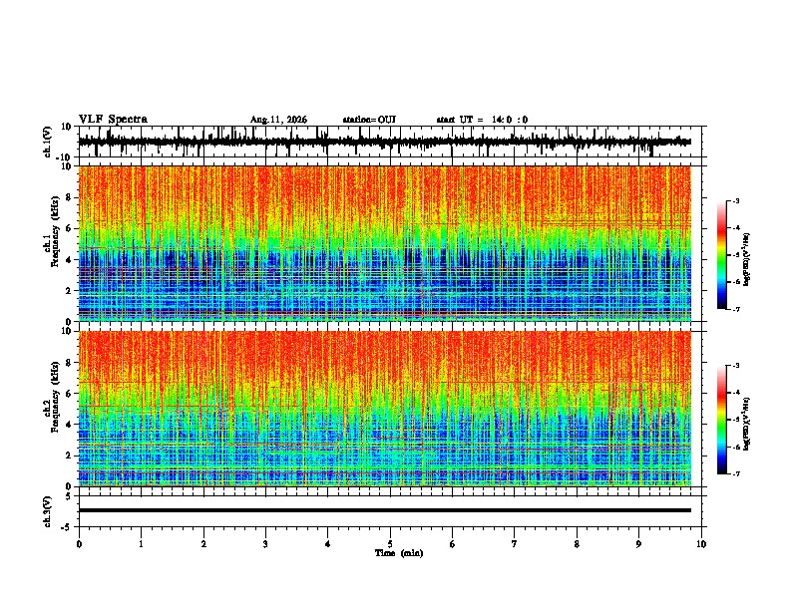Click the log(PSD) label beside ch.2 colorbar
The image size is (790, 610).
point(747,424)
